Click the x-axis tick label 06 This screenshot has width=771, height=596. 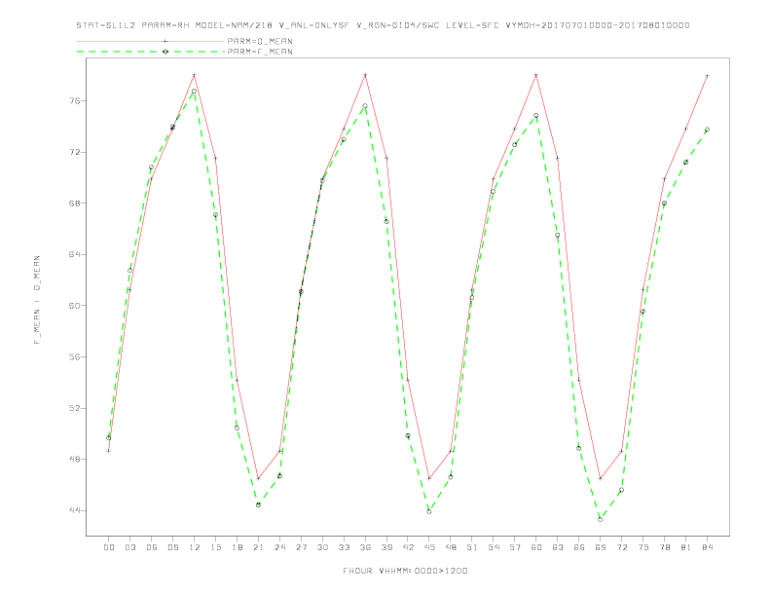pyautogui.click(x=152, y=547)
